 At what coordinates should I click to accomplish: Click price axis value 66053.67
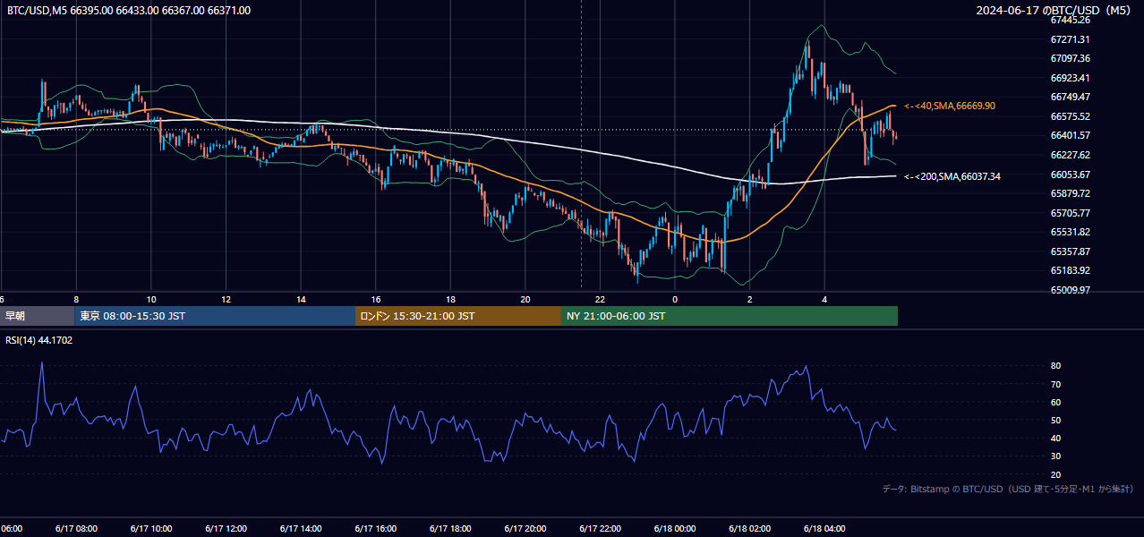pyautogui.click(x=1071, y=175)
